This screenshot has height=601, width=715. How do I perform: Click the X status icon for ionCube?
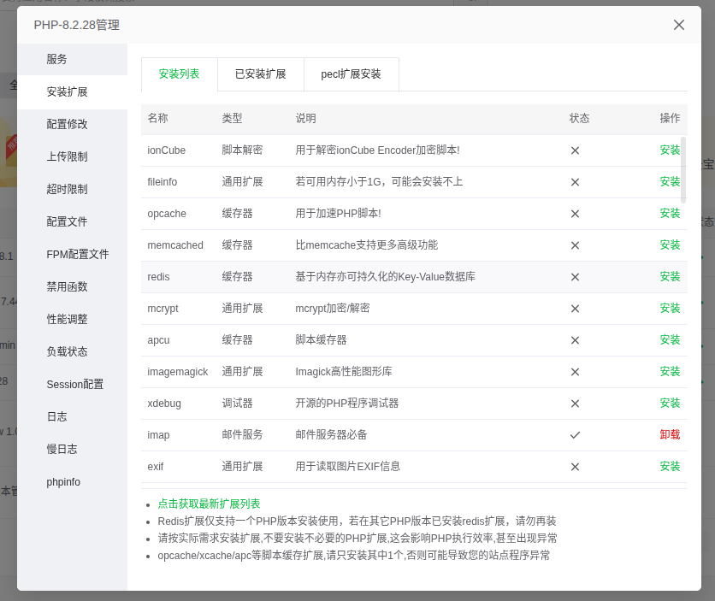[575, 150]
